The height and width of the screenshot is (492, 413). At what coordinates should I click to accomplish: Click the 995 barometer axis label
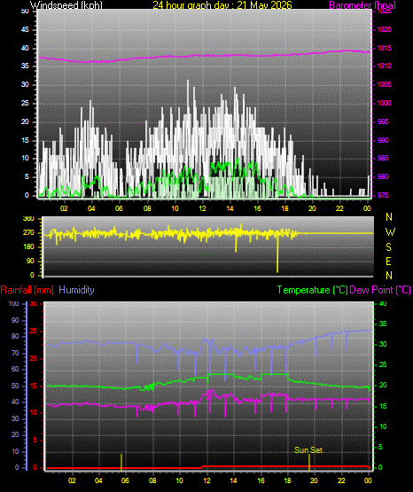click(x=383, y=121)
